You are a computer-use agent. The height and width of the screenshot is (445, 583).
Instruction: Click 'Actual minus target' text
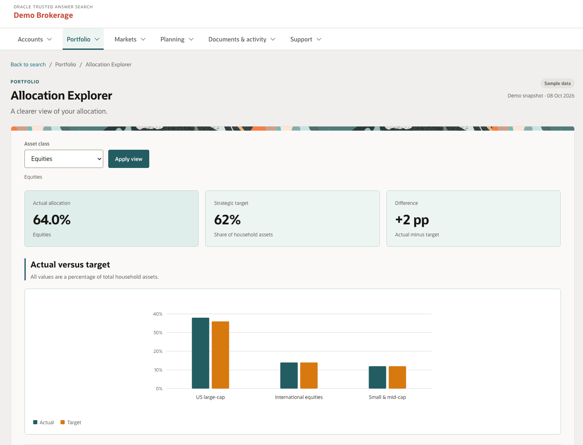pyautogui.click(x=417, y=235)
